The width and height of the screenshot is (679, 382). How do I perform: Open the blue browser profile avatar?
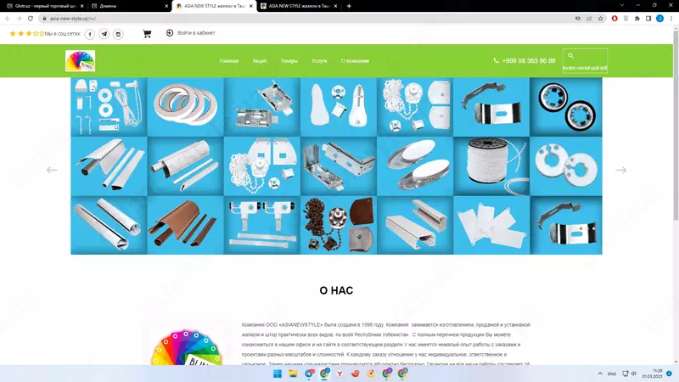coord(659,18)
